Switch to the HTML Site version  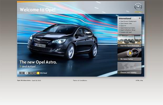point(139,80)
